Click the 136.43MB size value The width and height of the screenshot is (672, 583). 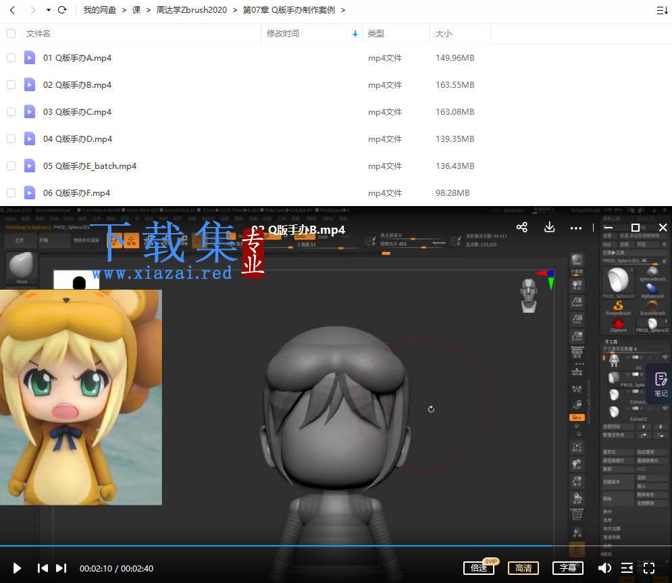pyautogui.click(x=455, y=166)
